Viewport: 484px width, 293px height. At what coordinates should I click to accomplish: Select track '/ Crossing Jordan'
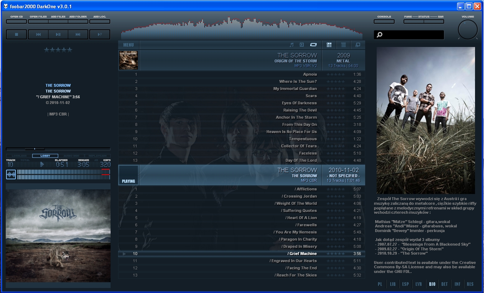(x=242, y=196)
